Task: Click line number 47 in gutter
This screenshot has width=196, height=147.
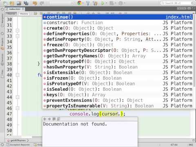Action: 9,114
